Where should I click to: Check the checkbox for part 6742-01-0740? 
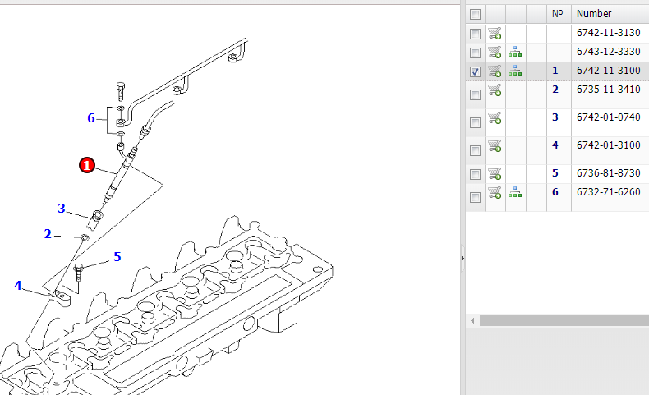(475, 123)
